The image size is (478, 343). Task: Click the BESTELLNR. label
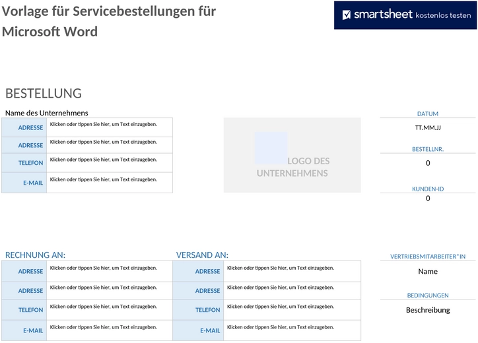(x=428, y=149)
